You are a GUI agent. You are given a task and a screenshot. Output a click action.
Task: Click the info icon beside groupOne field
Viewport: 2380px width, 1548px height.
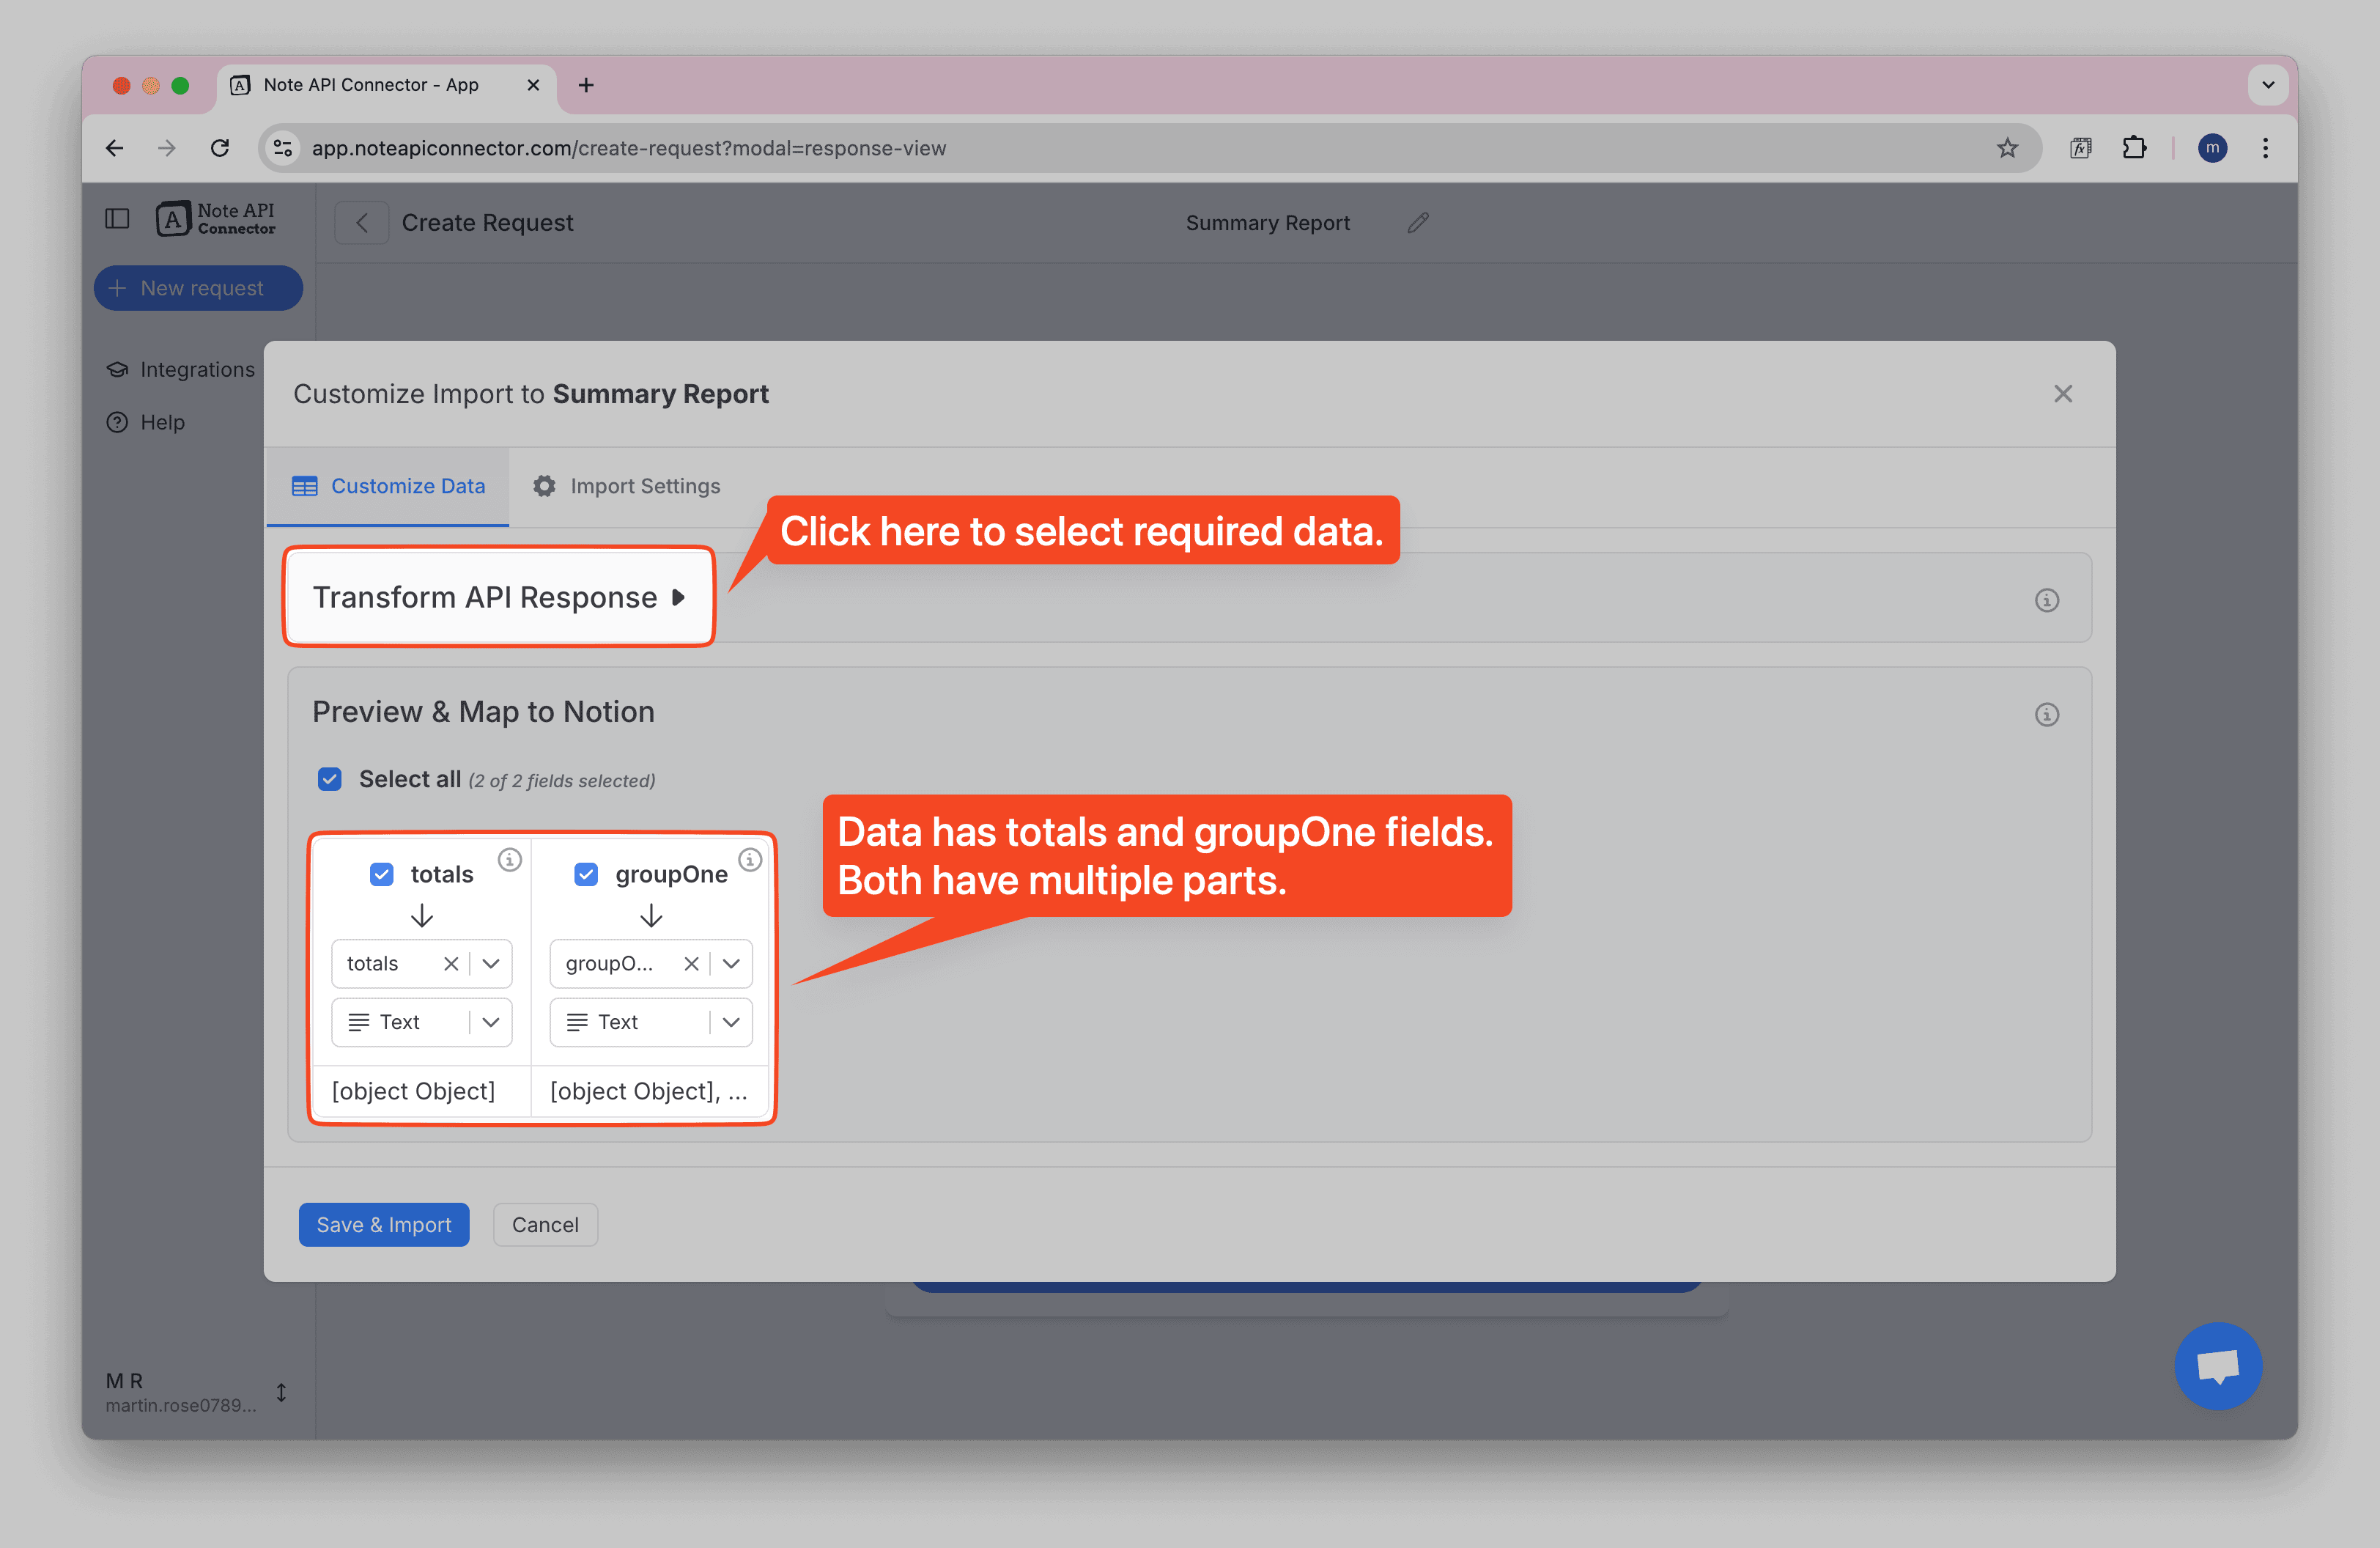[x=750, y=859]
